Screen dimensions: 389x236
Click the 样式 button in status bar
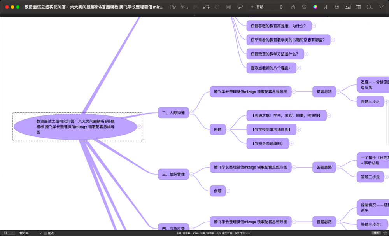(376, 233)
